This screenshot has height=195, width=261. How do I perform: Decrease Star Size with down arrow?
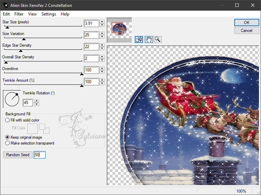(102, 25)
